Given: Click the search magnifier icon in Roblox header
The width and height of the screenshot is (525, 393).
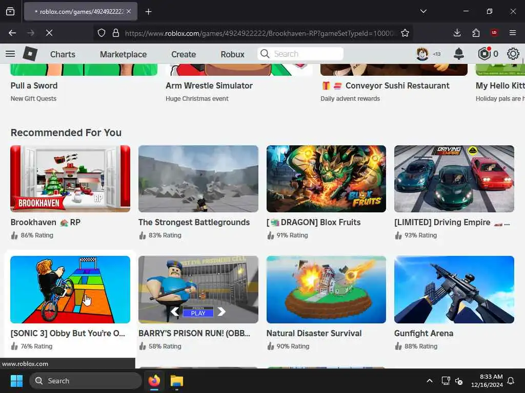Looking at the screenshot, I should coord(265,54).
